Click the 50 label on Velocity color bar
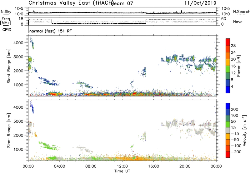 tap(233, 121)
